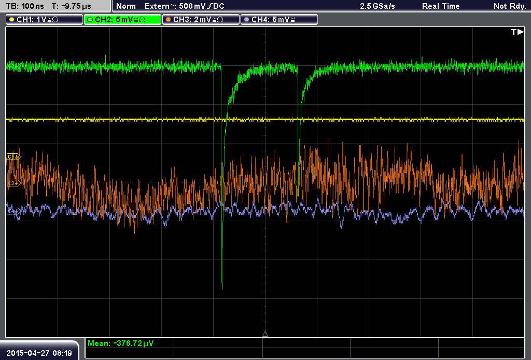Click the yellow dot on the CH1 tab
This screenshot has height=360, width=531.
point(12,20)
